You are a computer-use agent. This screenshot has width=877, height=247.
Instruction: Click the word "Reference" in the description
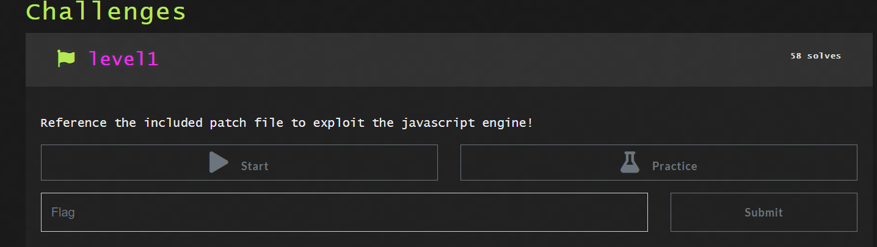click(74, 123)
